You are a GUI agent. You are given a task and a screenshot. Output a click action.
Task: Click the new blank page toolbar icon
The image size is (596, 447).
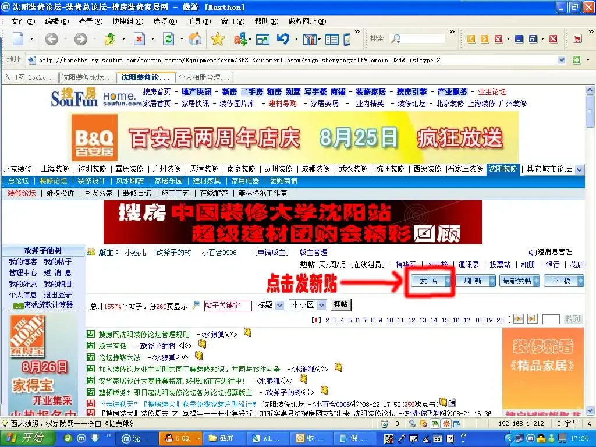18,39
